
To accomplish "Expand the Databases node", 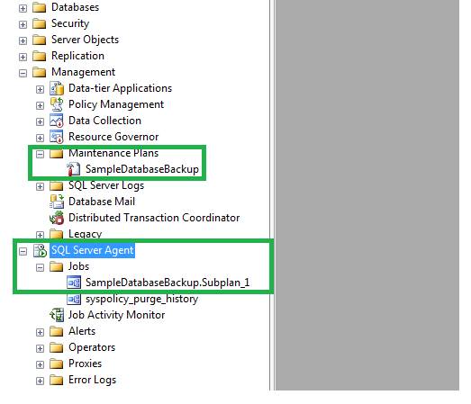I will coord(23,8).
